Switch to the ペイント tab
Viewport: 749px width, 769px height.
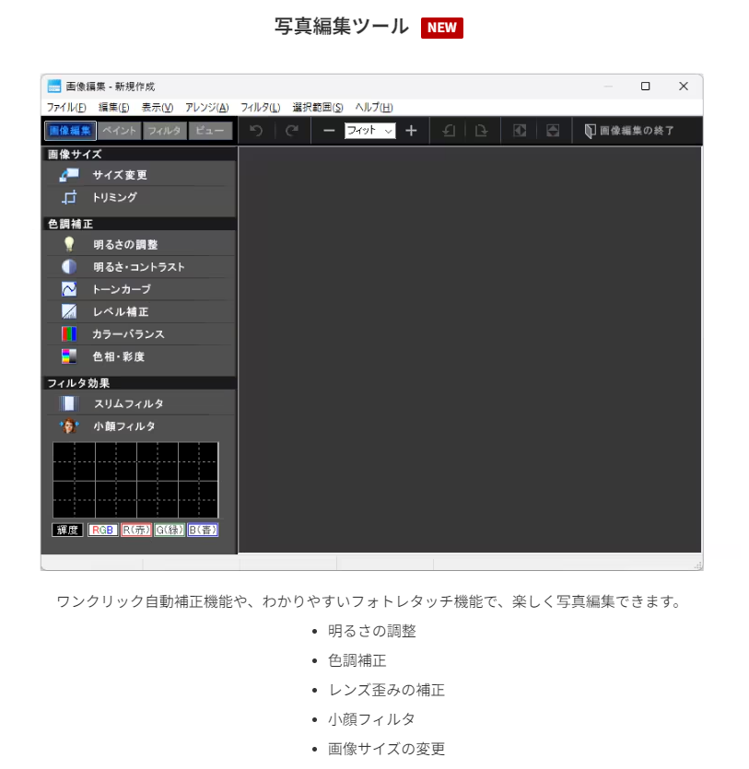119,131
